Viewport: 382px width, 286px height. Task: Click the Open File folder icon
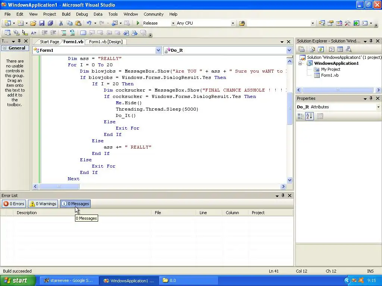coord(33,23)
